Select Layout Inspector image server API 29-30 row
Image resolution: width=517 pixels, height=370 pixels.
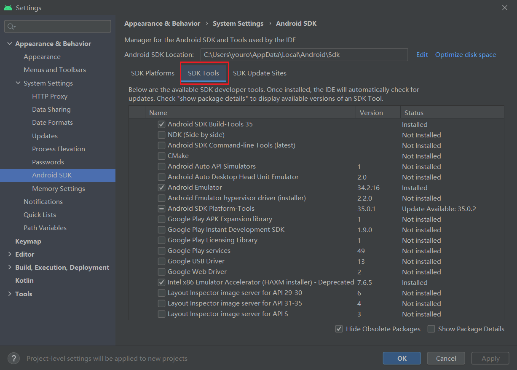click(x=316, y=293)
